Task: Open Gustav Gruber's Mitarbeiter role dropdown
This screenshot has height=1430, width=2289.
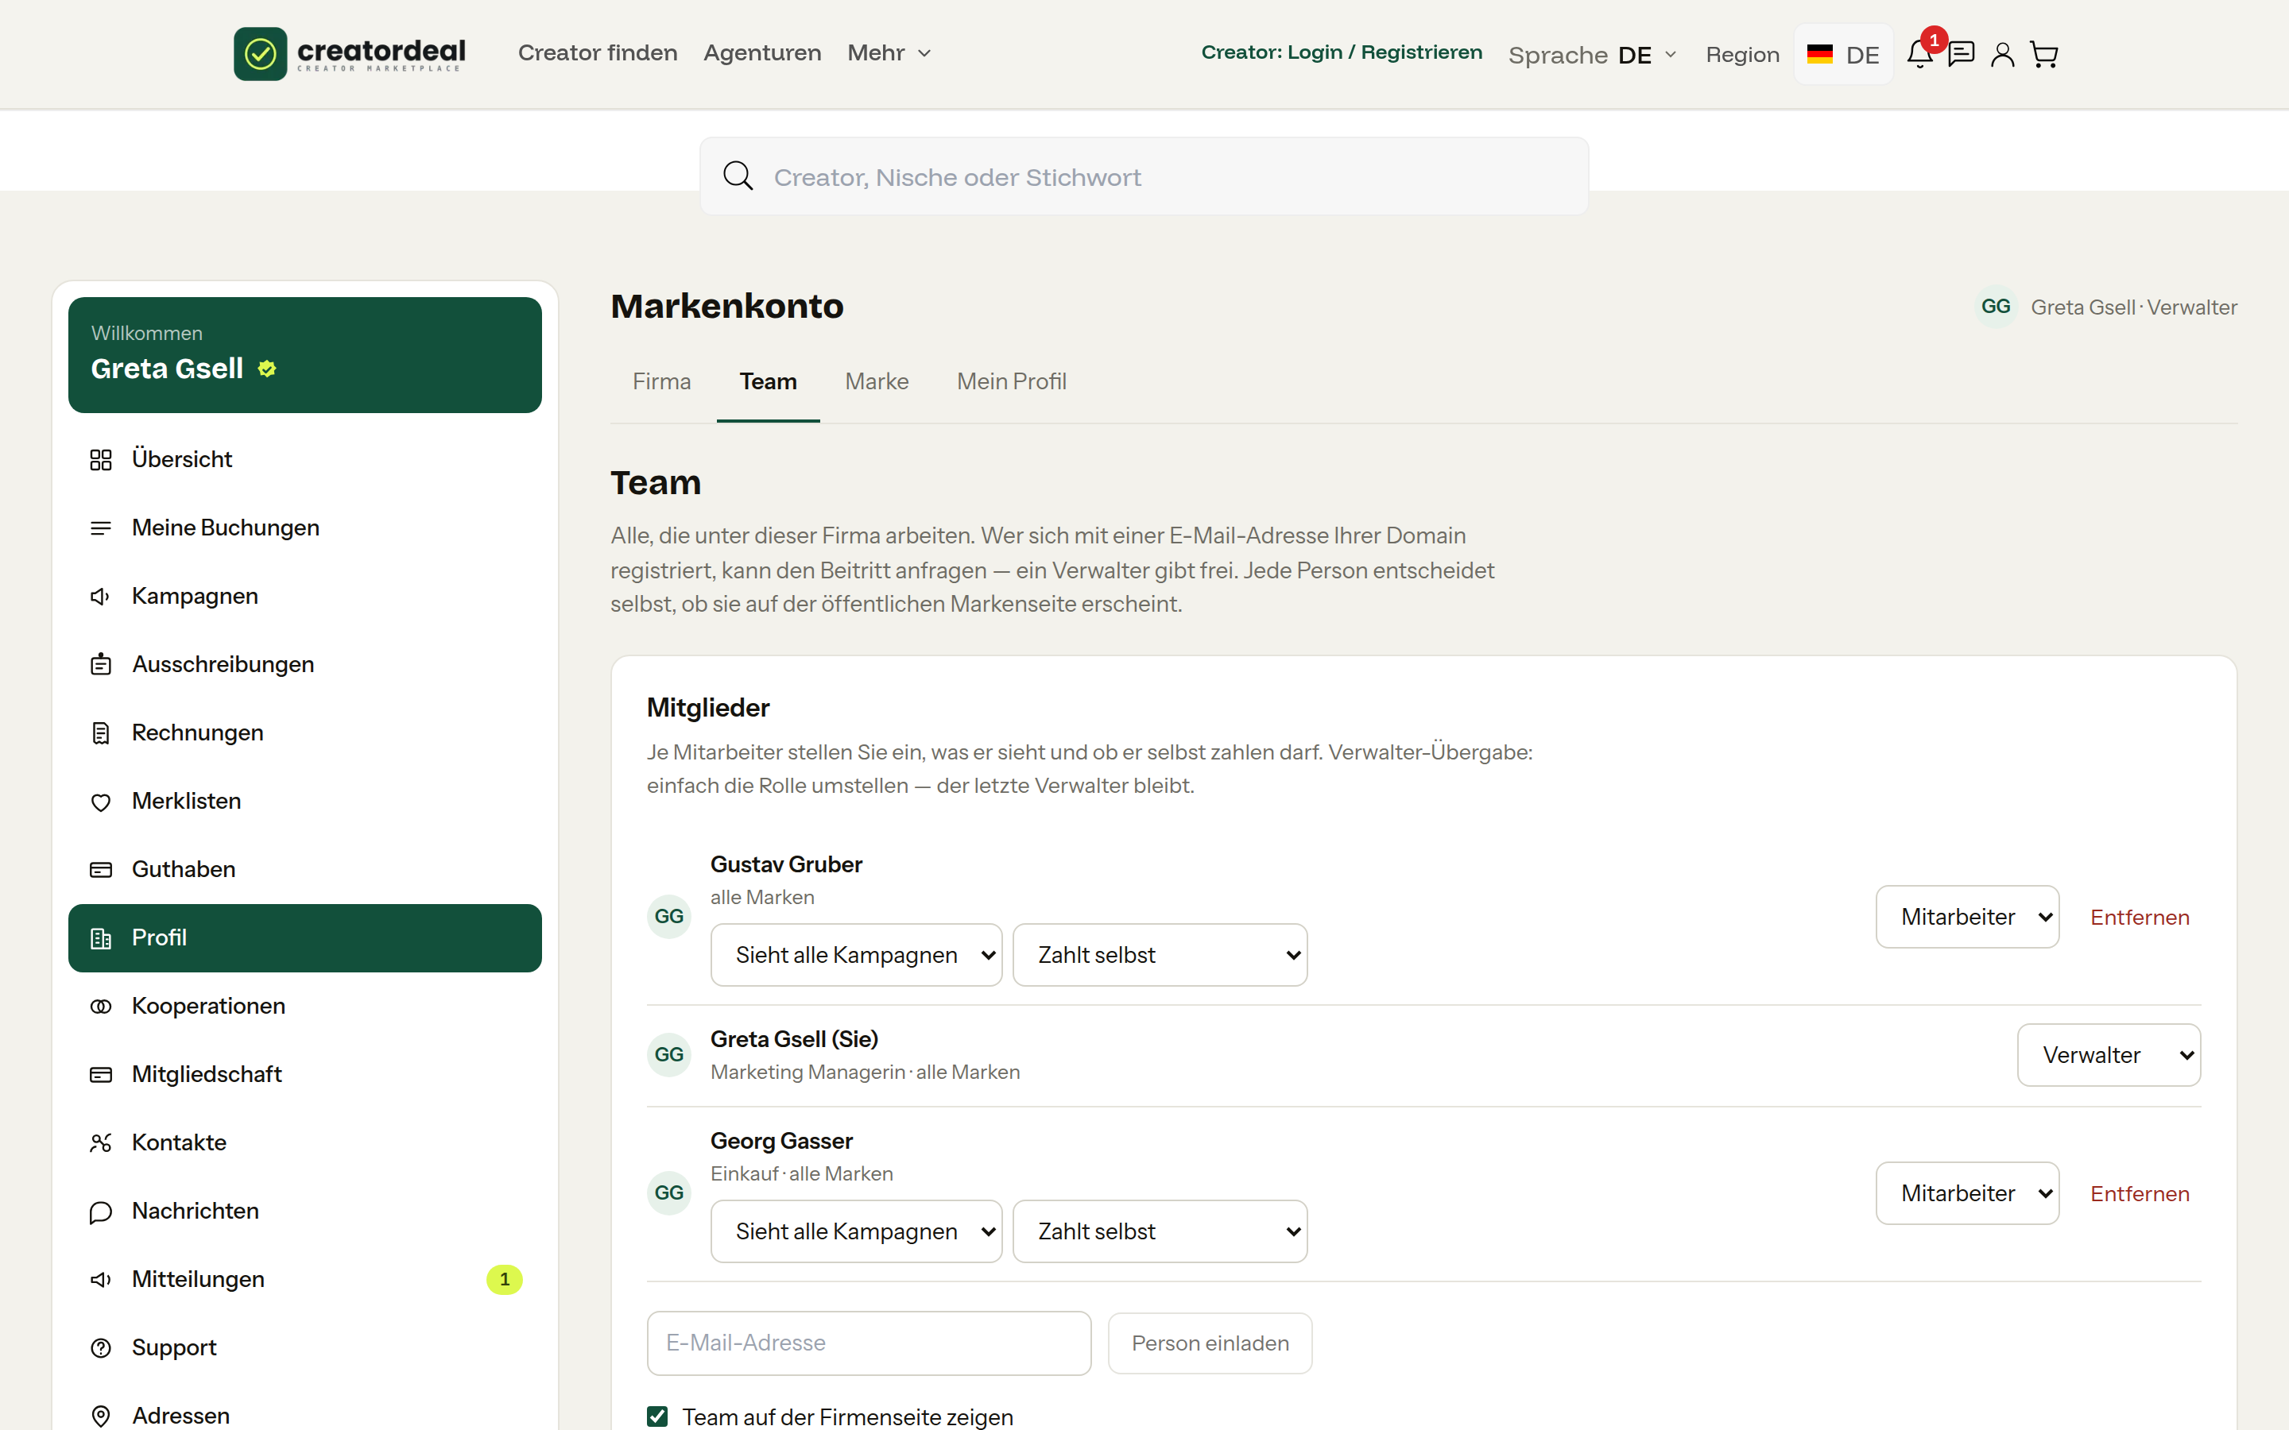Action: [x=1967, y=917]
